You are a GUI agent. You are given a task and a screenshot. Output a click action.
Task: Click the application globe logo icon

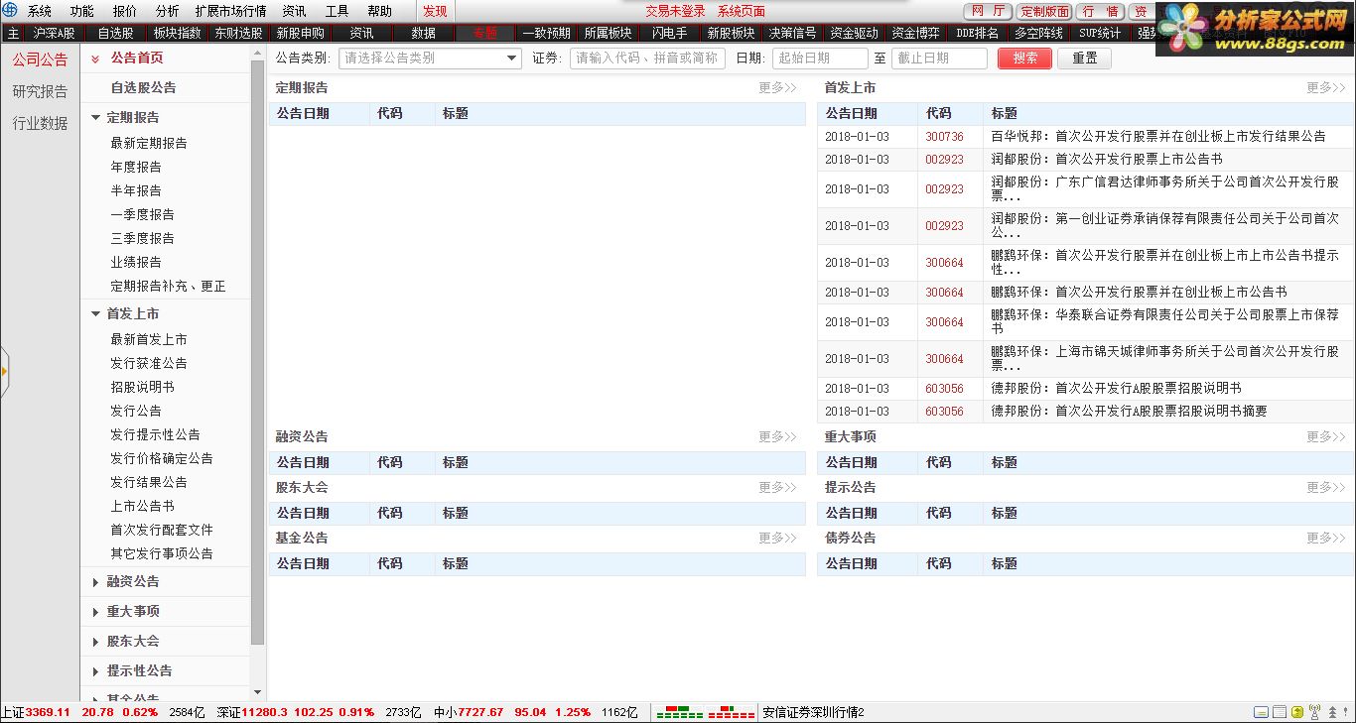[9, 11]
